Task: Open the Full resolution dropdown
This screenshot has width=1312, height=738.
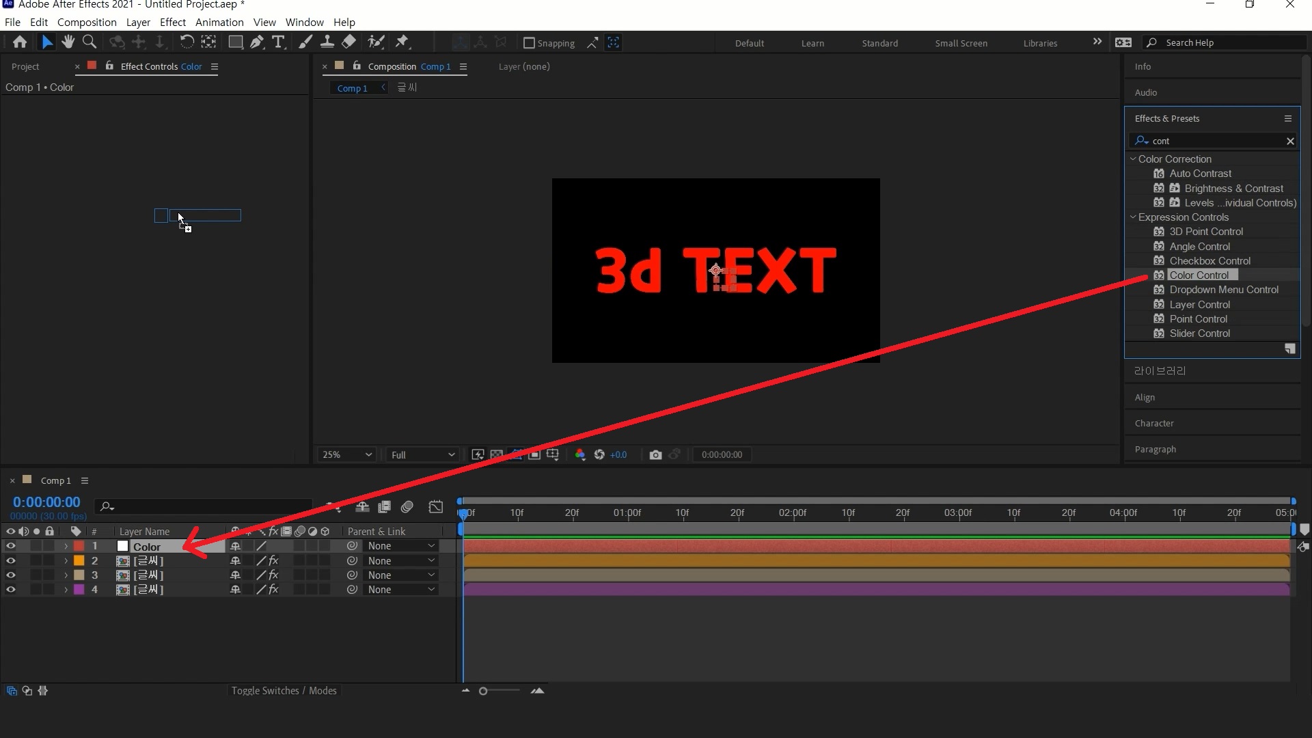Action: (422, 455)
